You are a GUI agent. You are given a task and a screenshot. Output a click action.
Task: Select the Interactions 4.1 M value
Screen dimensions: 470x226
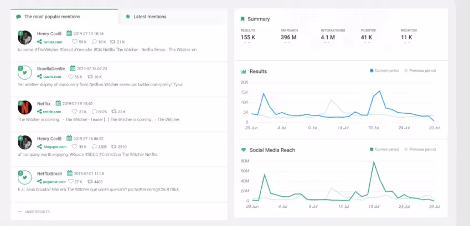click(328, 38)
